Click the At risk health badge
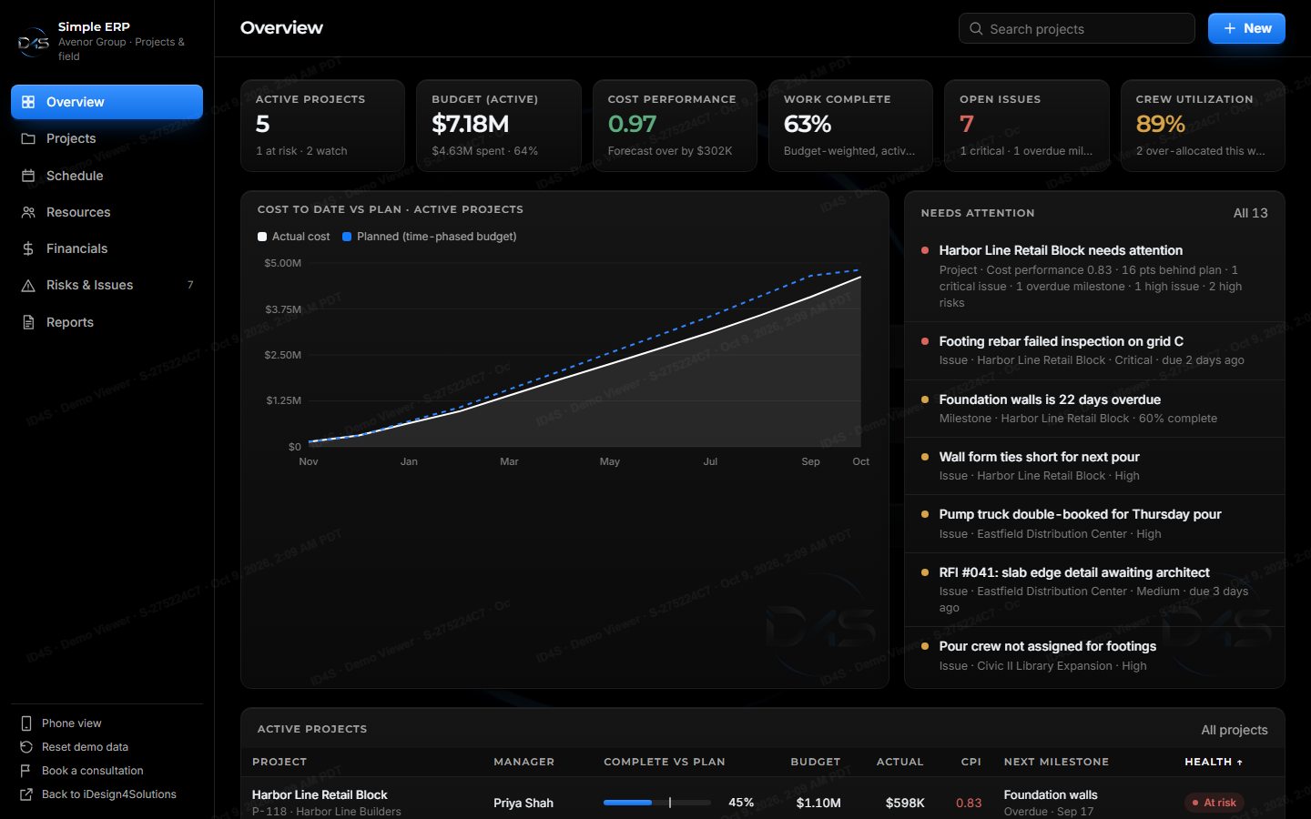The width and height of the screenshot is (1311, 819). [1214, 803]
